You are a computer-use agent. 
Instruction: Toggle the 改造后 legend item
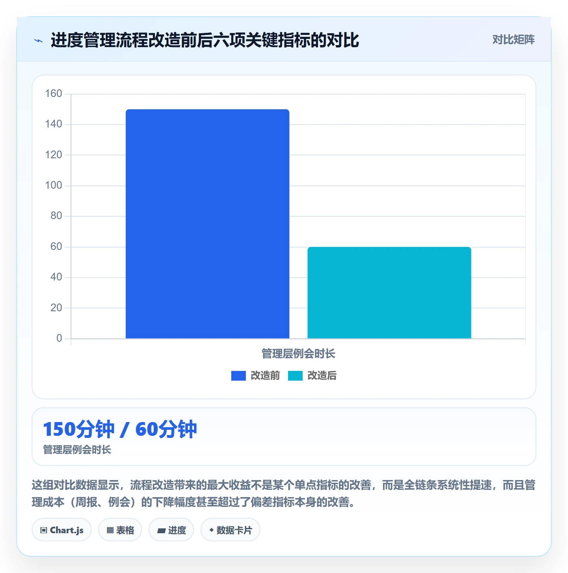coord(312,376)
